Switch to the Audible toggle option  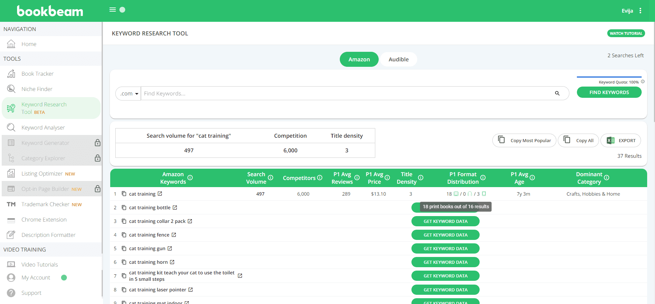(398, 59)
